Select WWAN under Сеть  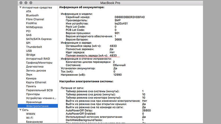point(31,114)
